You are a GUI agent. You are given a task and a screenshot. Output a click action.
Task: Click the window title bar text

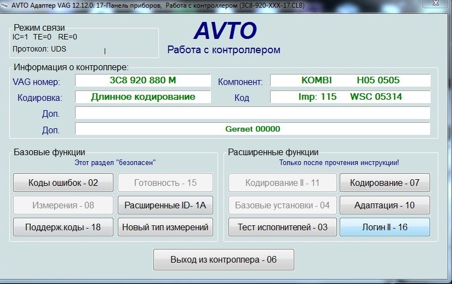click(158, 5)
